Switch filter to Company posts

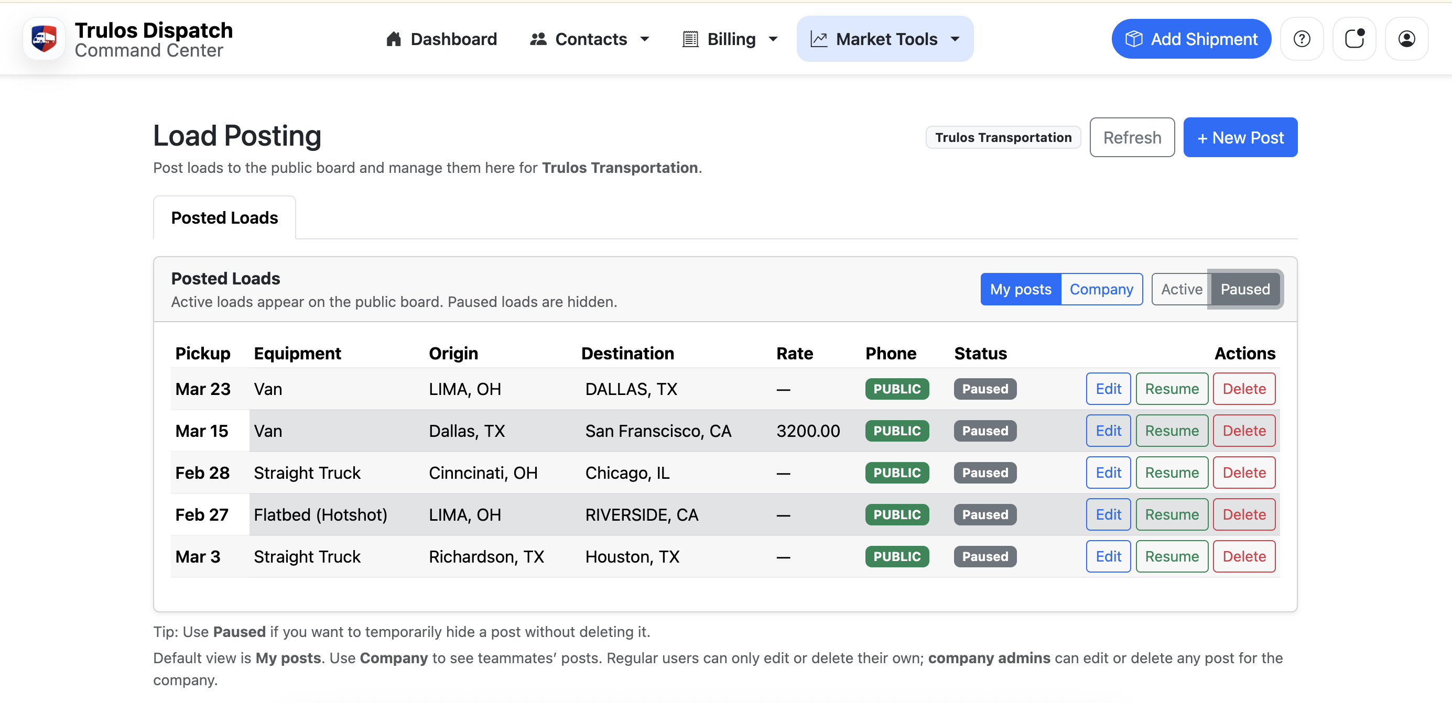(1101, 290)
